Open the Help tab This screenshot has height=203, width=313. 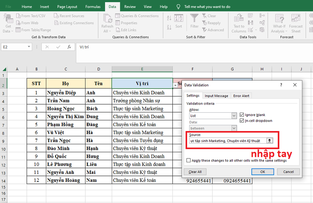163,7
